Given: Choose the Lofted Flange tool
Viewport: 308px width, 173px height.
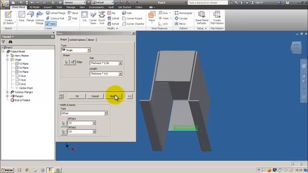Looking at the screenshot, I should click(56, 13).
